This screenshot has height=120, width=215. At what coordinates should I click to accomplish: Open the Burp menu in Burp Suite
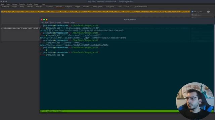pos(2,4)
